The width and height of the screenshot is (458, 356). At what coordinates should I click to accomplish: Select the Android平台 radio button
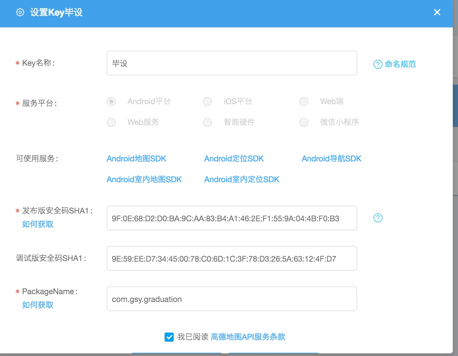pyautogui.click(x=111, y=102)
